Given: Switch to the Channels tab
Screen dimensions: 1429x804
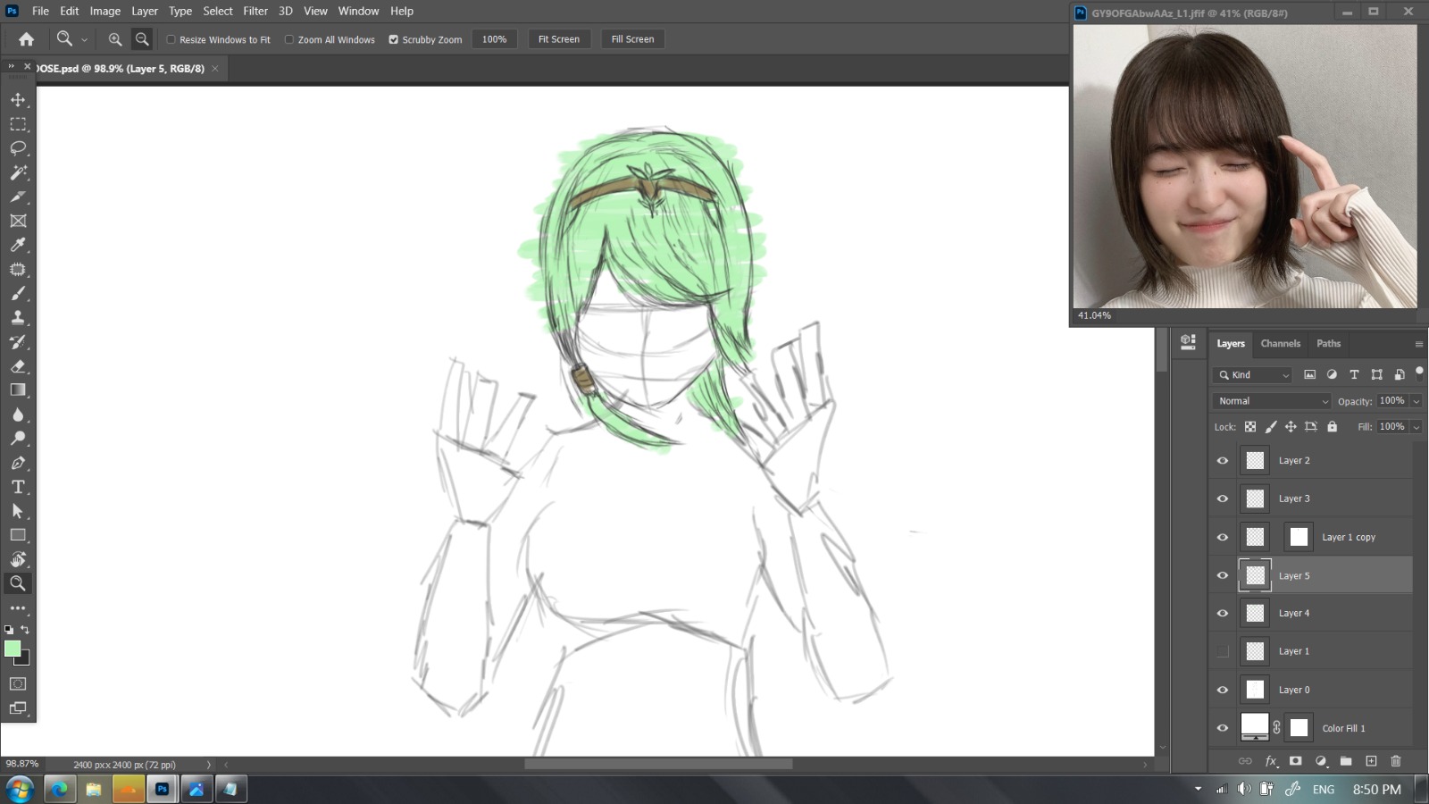Looking at the screenshot, I should (1280, 344).
